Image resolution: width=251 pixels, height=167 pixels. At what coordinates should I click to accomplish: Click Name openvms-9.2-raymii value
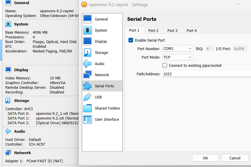tap(57, 11)
